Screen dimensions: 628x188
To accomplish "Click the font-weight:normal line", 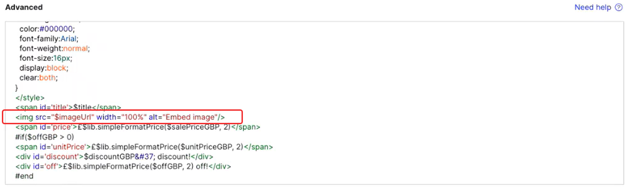I will pos(54,48).
